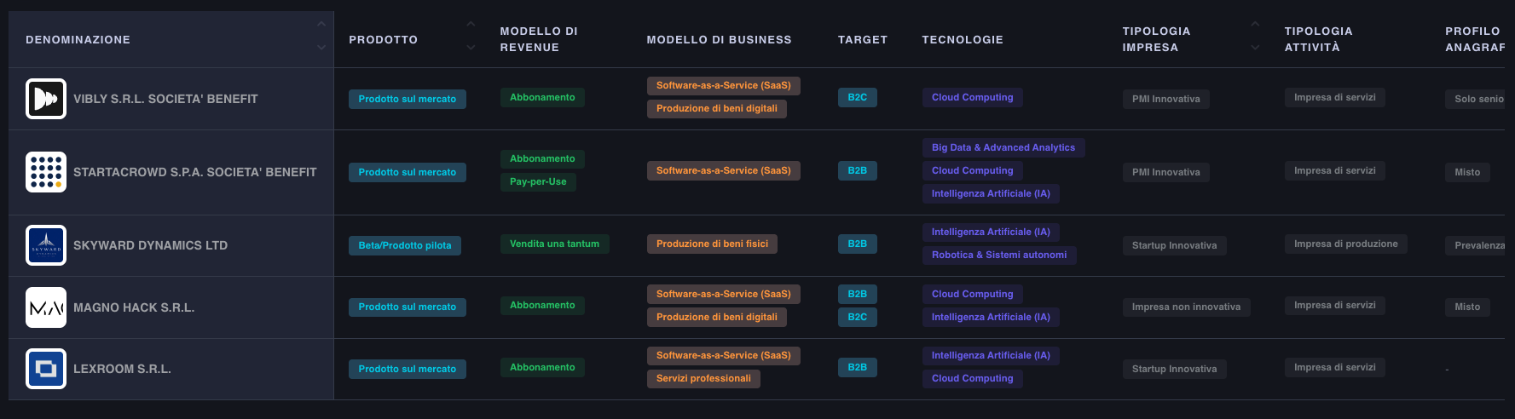Click Robotica & Sistemi autonomi tag
The width and height of the screenshot is (1515, 419).
point(999,255)
